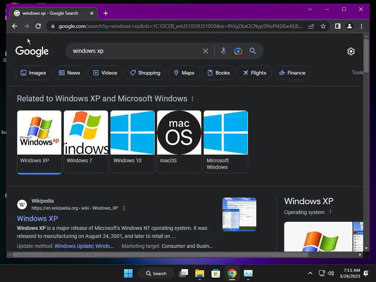This screenshot has width=376, height=282.
Task: Search by image with Google Lens
Action: click(x=238, y=51)
